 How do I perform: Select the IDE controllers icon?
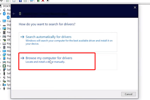coord(4,40)
